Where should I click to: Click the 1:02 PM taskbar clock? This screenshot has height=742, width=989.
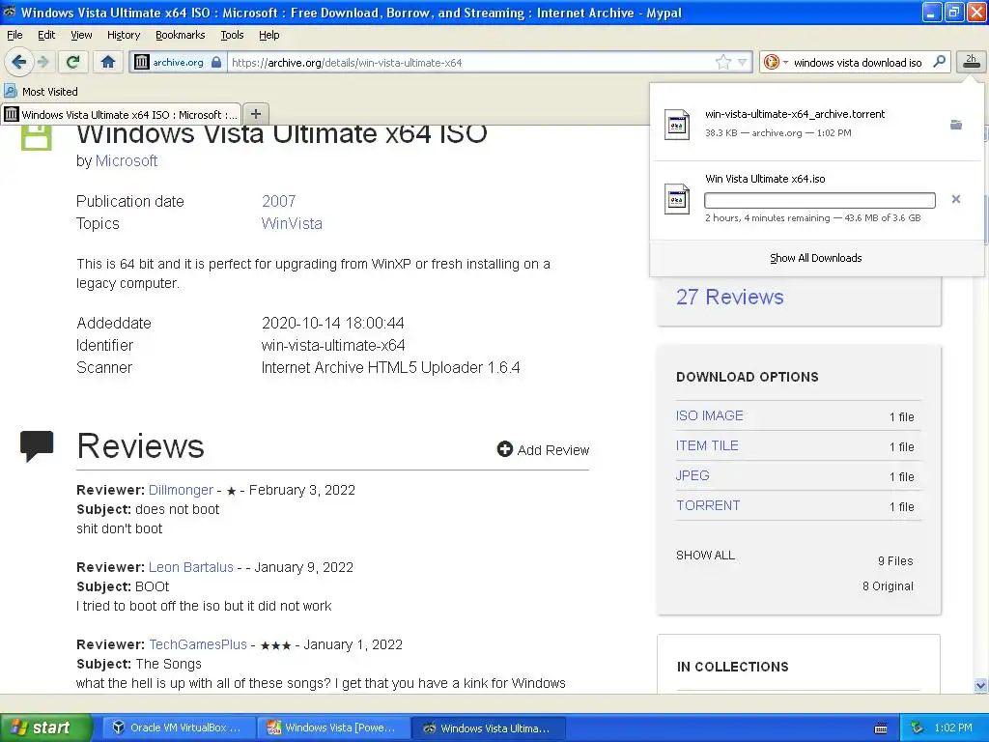pyautogui.click(x=953, y=728)
